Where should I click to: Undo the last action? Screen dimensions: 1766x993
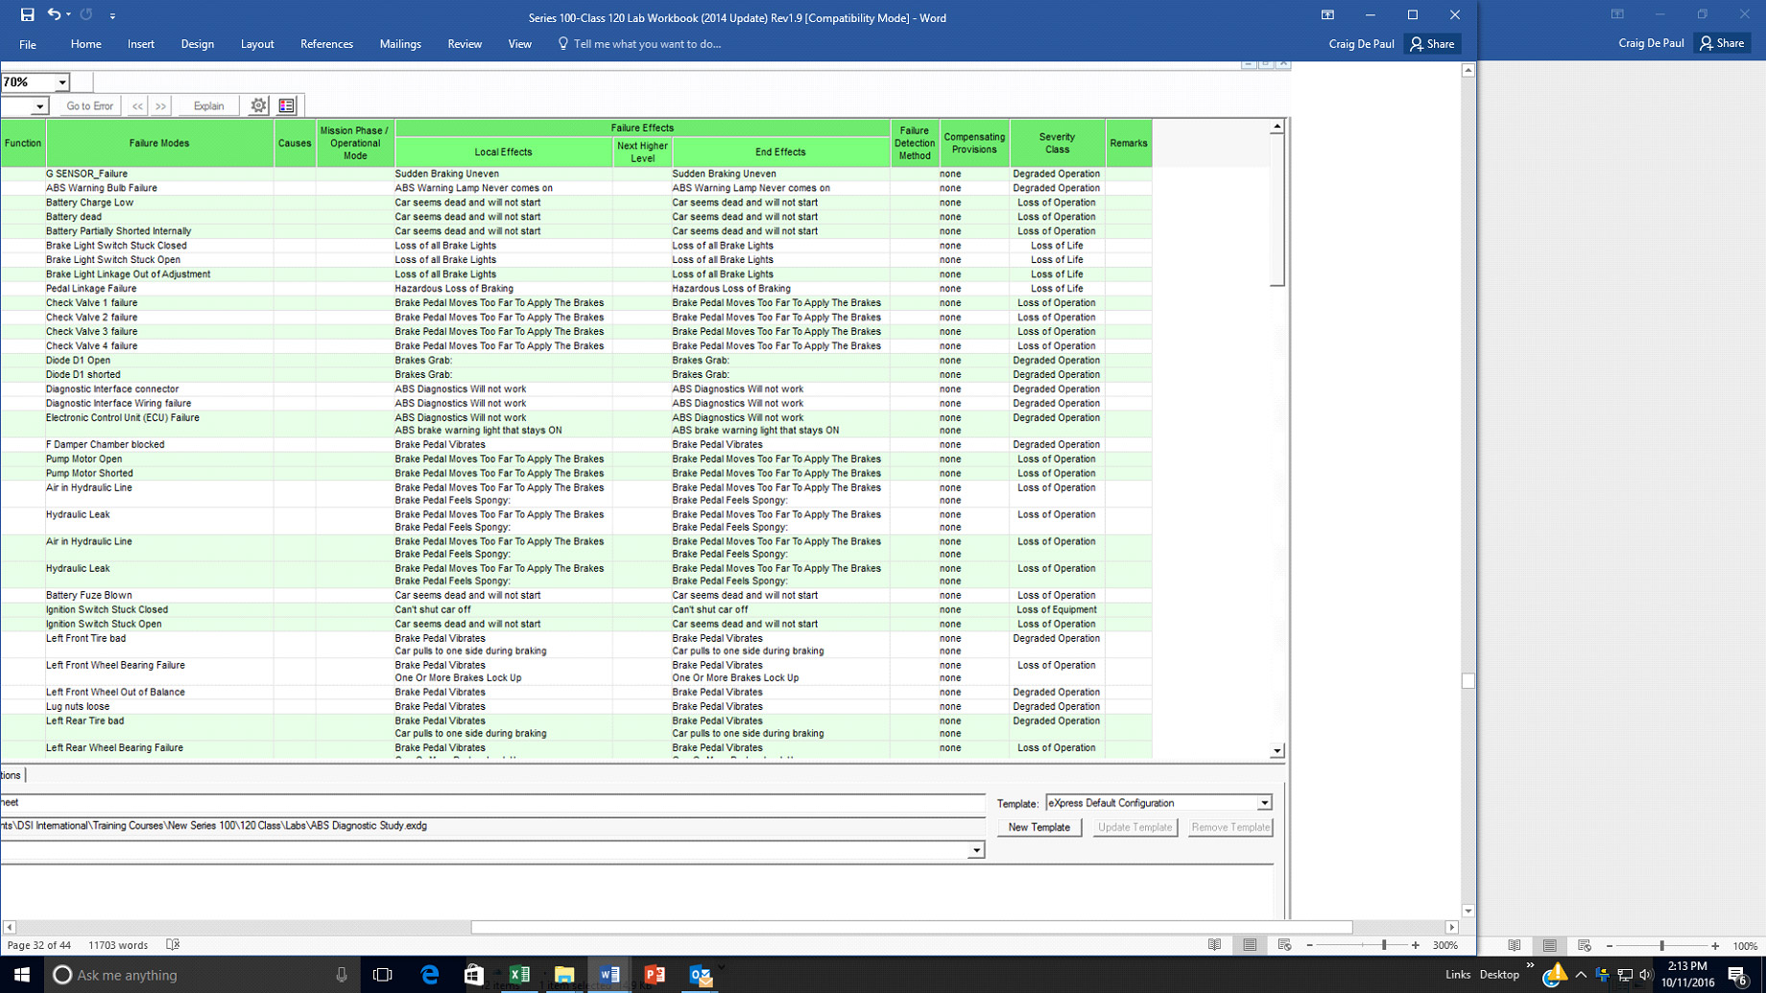coord(54,15)
